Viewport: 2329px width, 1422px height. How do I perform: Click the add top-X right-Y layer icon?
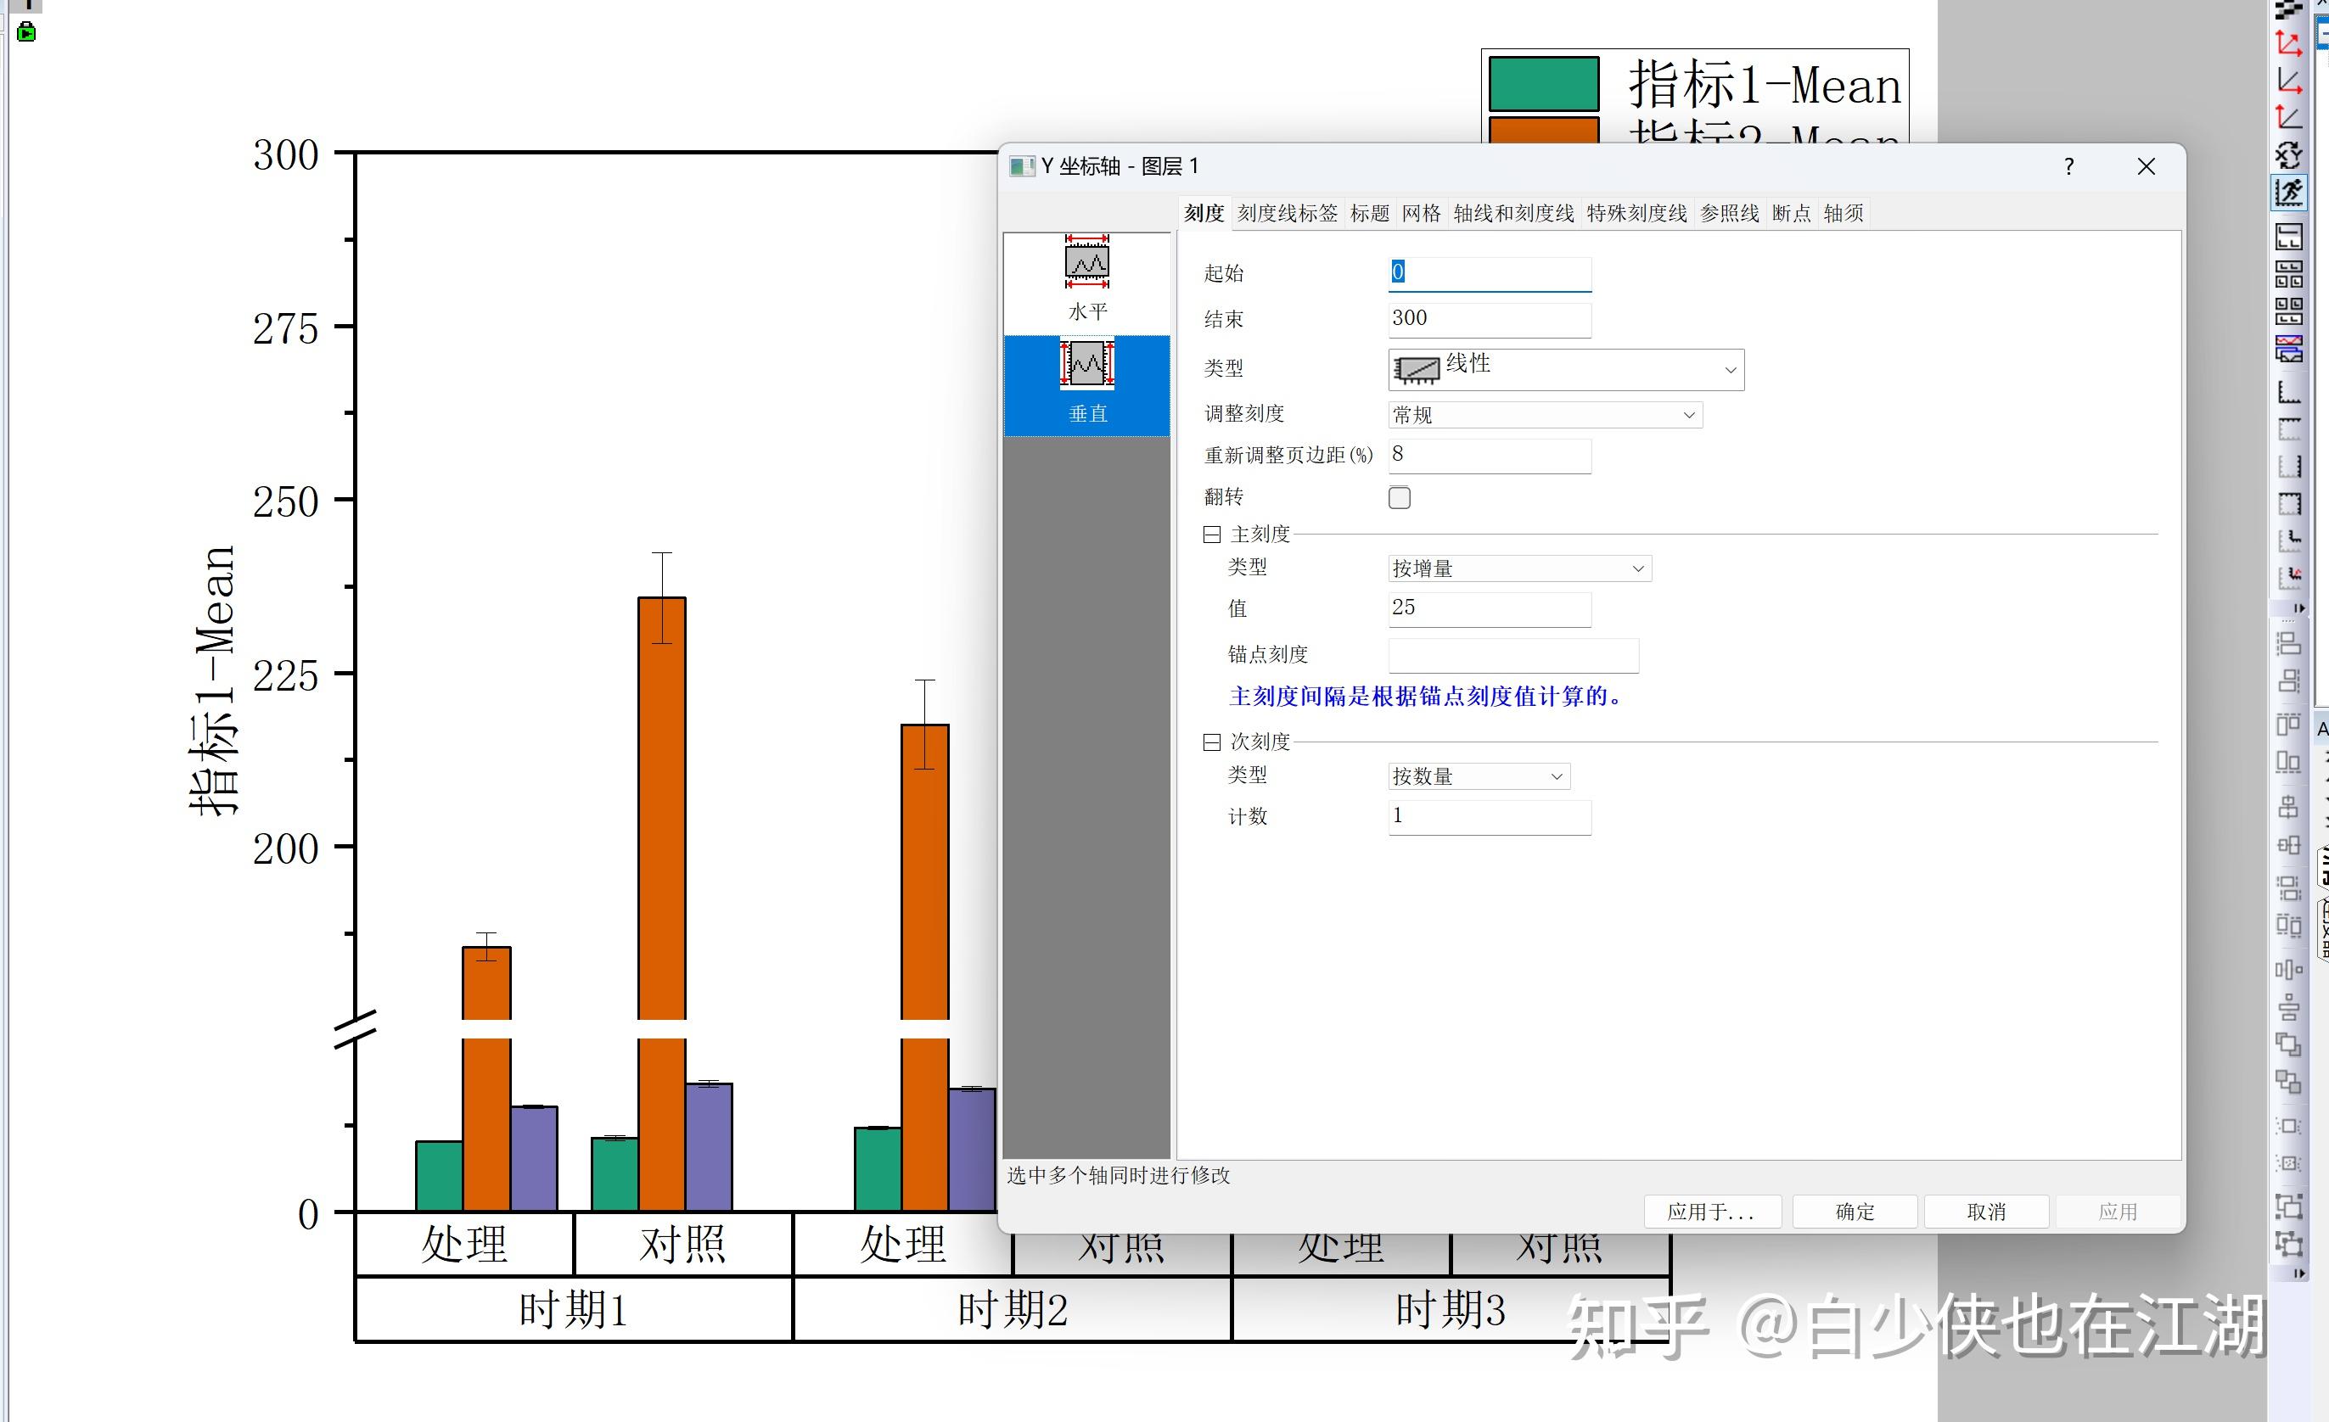2288,502
